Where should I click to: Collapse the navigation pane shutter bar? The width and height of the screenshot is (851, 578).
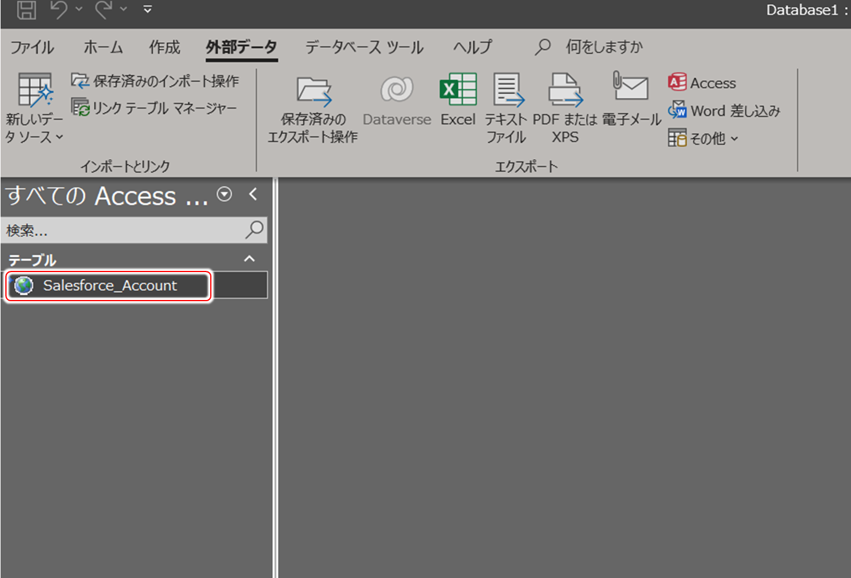pyautogui.click(x=254, y=194)
